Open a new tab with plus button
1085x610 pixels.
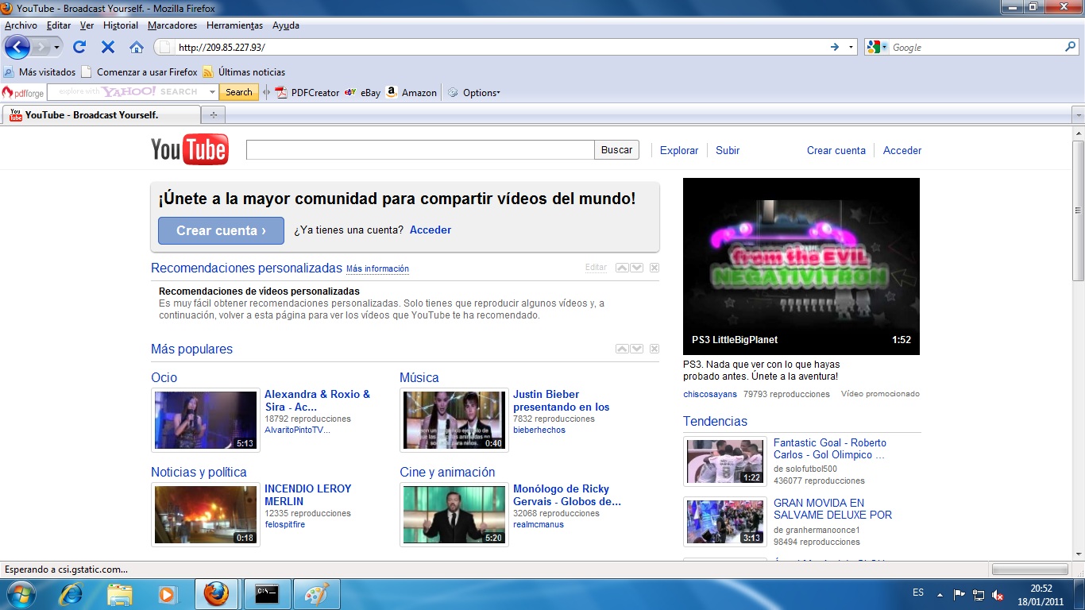click(x=213, y=115)
